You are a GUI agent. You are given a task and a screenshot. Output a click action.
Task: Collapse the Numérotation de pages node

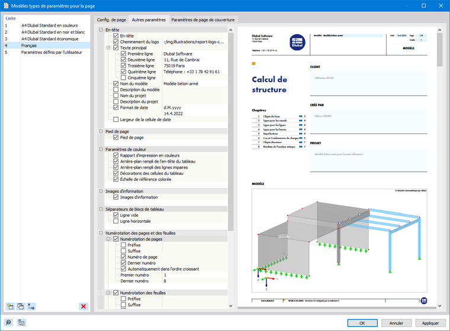tap(108, 239)
